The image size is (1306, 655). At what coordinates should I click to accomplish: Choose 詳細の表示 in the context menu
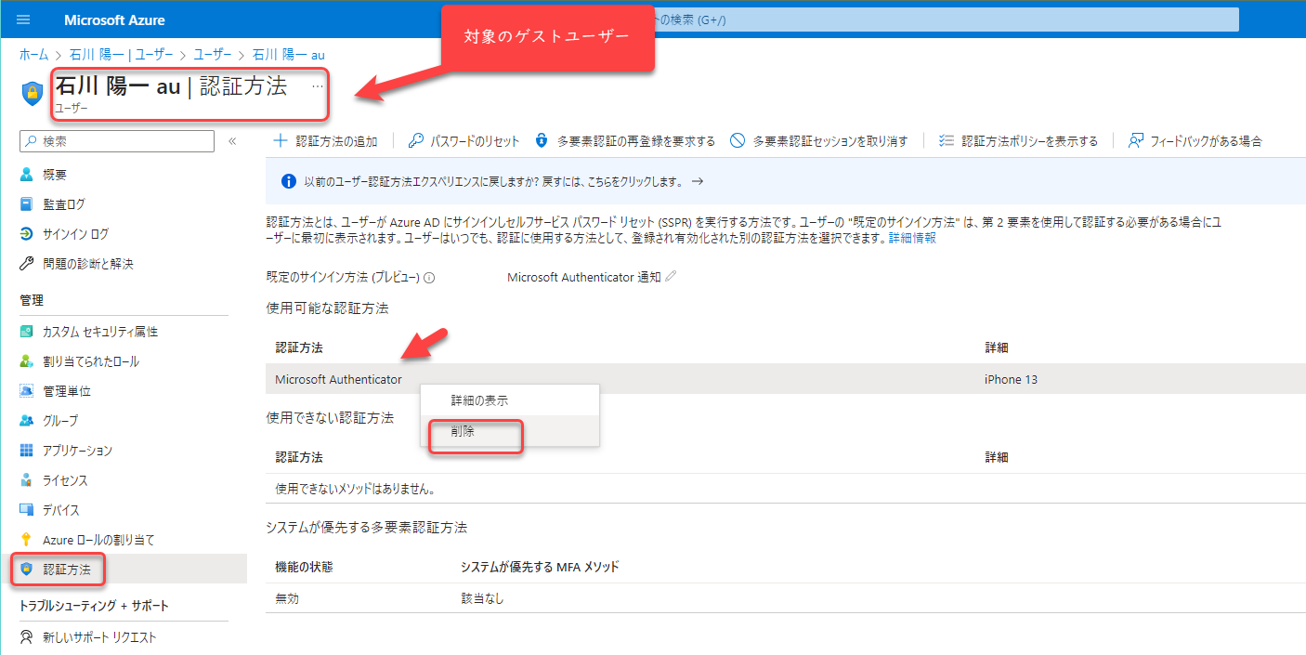coord(510,400)
